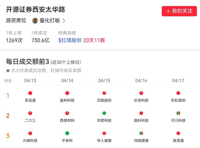Open the 可川科技 stock name

[178, 120]
